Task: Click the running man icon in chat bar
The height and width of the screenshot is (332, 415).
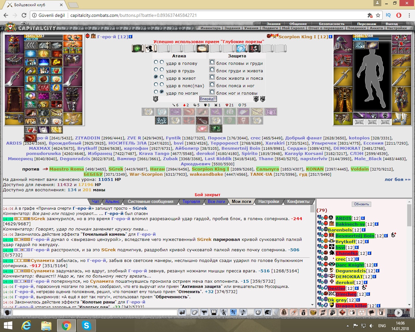Action: tap(224, 313)
